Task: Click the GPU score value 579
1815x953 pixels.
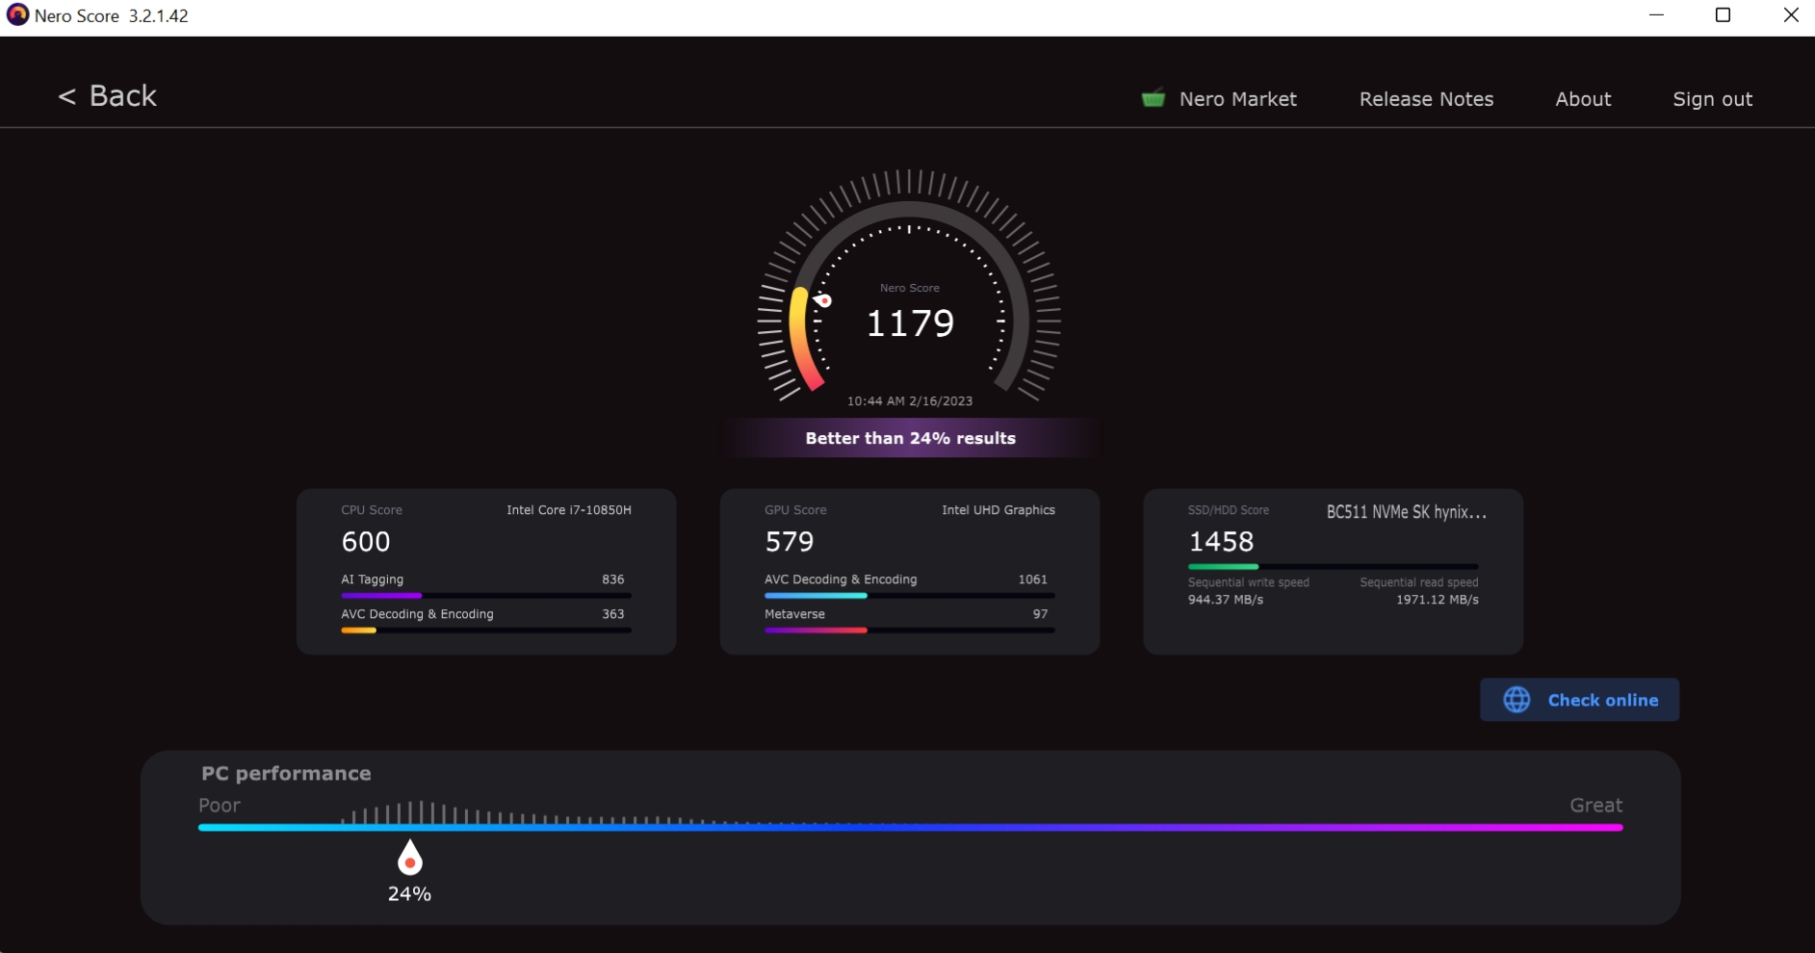Action: point(790,542)
